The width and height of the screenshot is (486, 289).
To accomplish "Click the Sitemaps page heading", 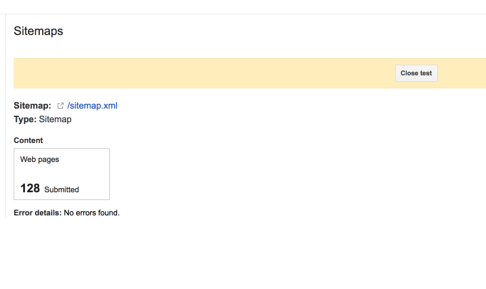I will [39, 31].
